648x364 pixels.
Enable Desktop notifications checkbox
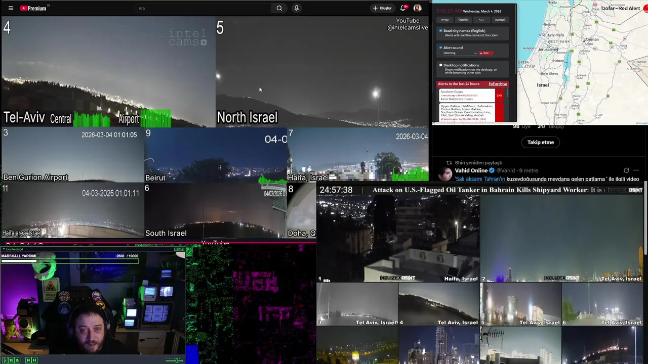click(x=441, y=65)
